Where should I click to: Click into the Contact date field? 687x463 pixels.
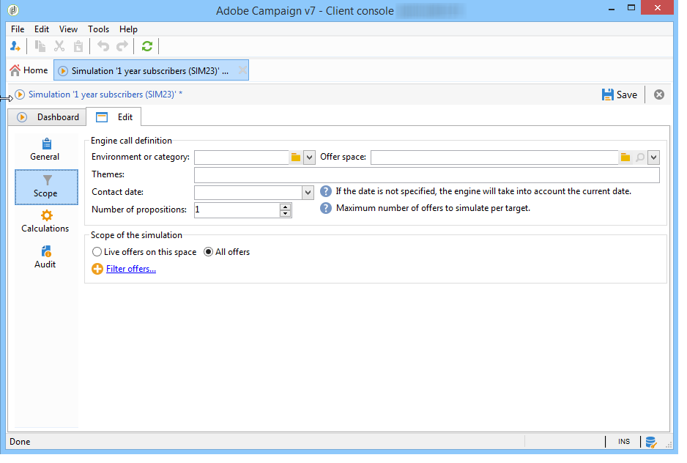click(248, 192)
